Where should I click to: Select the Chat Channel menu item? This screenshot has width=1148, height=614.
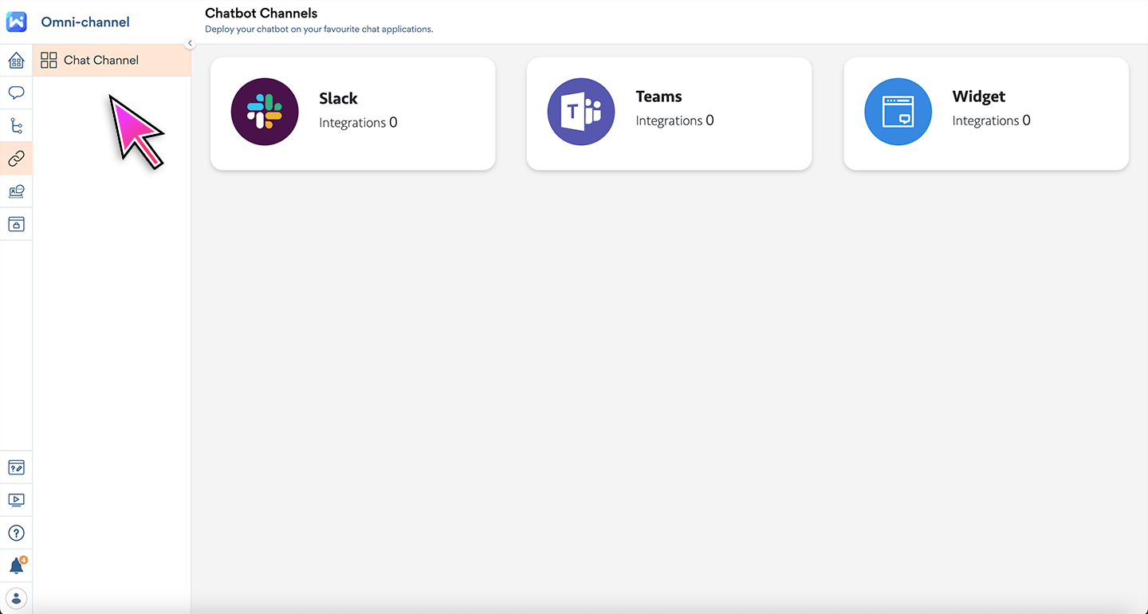(112, 60)
